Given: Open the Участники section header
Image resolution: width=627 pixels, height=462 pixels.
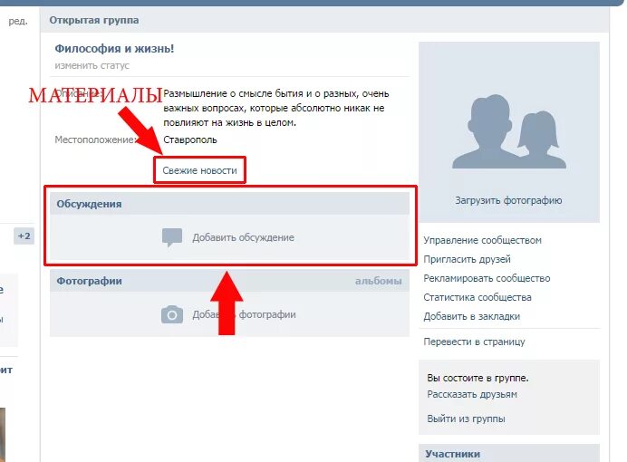Looking at the screenshot, I should tap(452, 454).
